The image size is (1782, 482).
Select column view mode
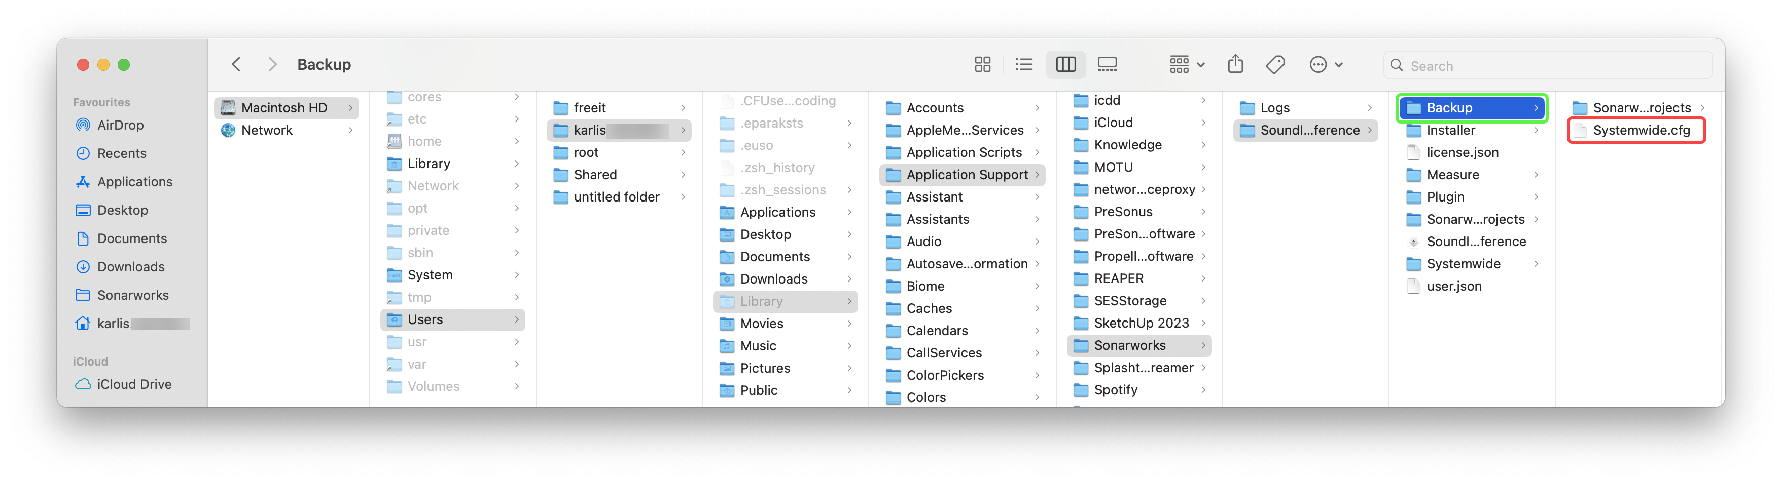(1065, 65)
